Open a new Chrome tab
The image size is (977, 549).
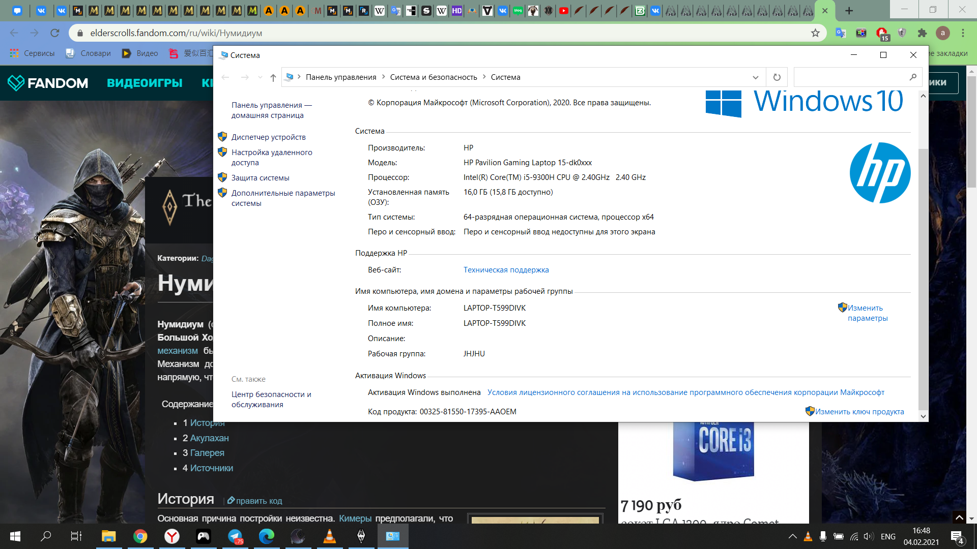point(849,10)
